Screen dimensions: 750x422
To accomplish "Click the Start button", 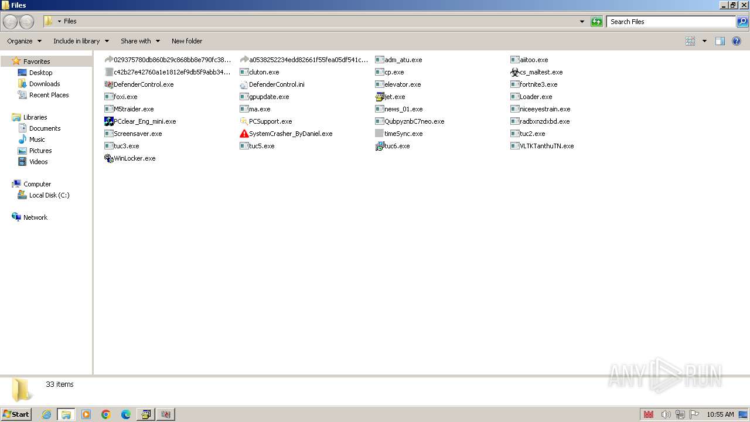I will click(16, 414).
